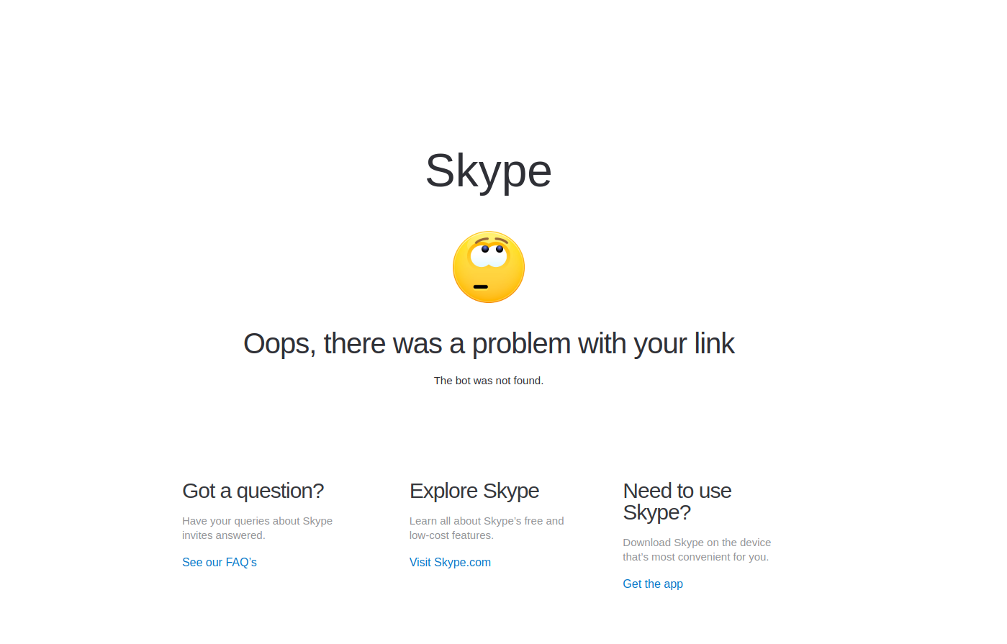Navigate to Skype.com from middle column
The width and height of the screenshot is (1007, 644).
pyautogui.click(x=450, y=562)
